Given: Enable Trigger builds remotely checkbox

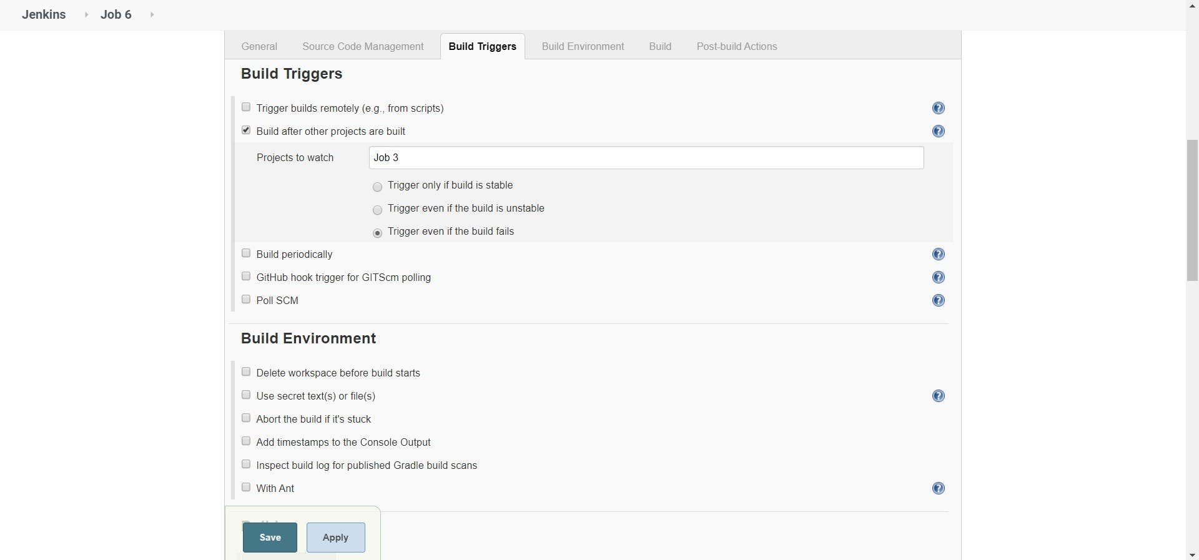Looking at the screenshot, I should coord(246,107).
